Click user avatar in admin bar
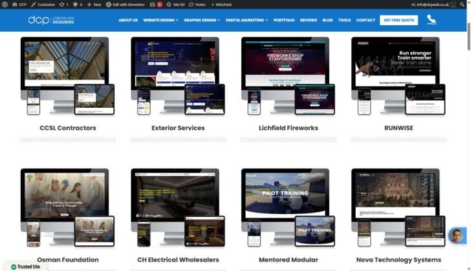This screenshot has height=271, width=471. pos(453,5)
